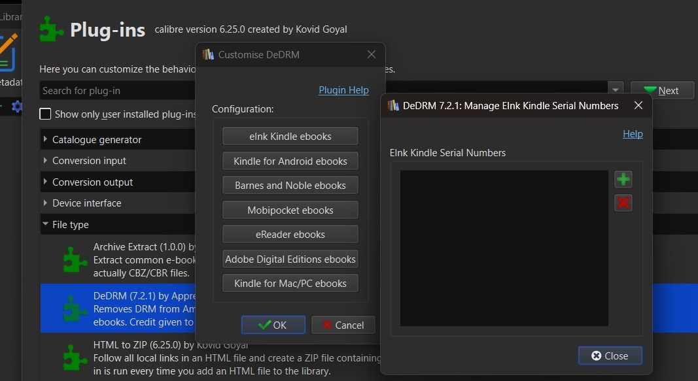Screen dimensions: 698x381
Task: Open the dropdown arrow beside the search field
Action: coord(615,90)
